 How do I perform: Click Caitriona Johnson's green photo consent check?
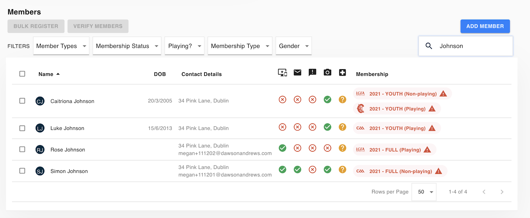tap(328, 99)
